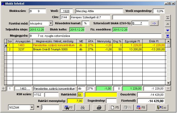The width and height of the screenshot is (177, 113).
Task: Click the Megnevezés / Méret, minőség header
Action: point(55,41)
